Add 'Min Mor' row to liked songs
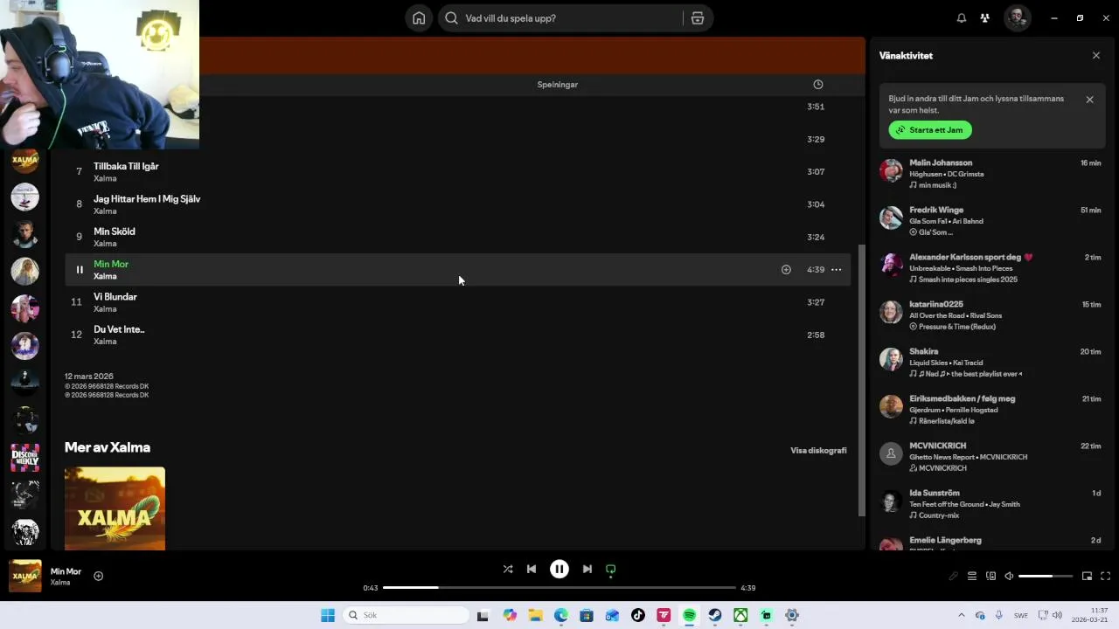 click(x=786, y=270)
